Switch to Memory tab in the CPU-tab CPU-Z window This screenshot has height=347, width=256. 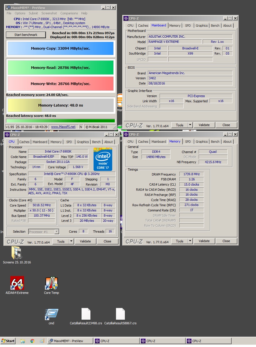[x=56, y=142]
